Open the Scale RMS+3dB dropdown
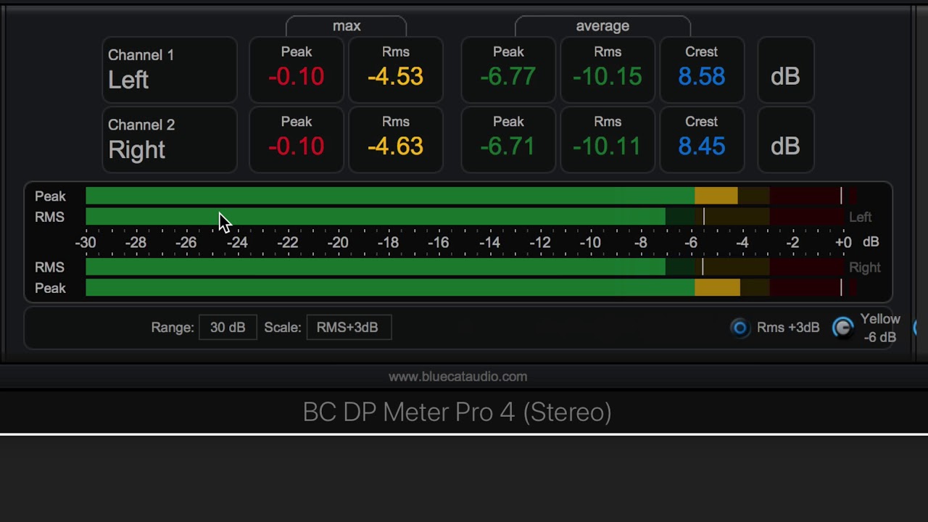Screen dimensions: 928x522 pos(349,328)
